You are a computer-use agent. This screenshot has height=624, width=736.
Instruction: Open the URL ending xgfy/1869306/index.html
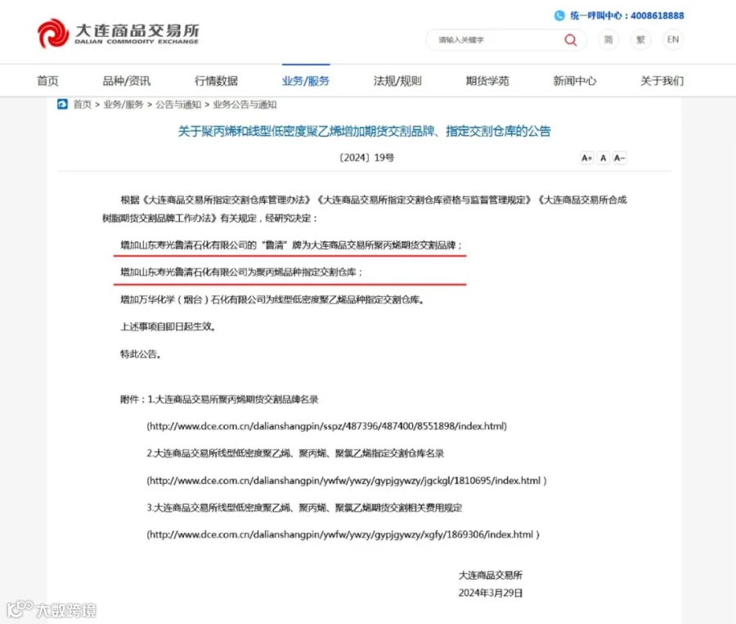(343, 535)
